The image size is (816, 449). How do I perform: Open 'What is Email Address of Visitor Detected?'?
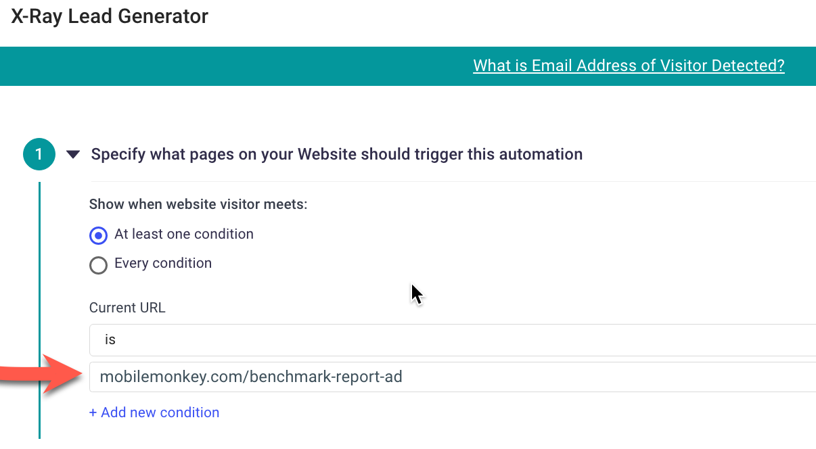[x=629, y=66]
